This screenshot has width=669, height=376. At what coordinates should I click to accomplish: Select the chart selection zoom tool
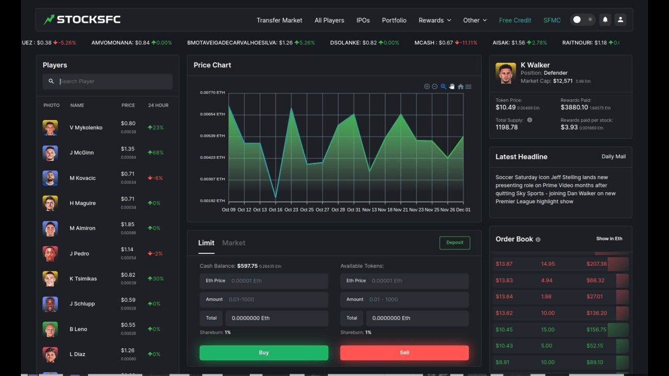pyautogui.click(x=443, y=87)
